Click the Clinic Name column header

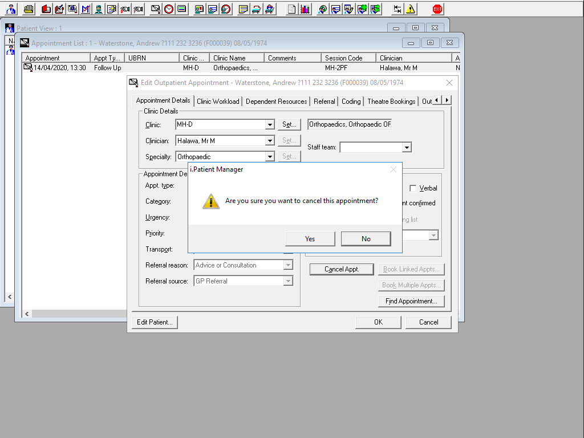click(x=237, y=58)
